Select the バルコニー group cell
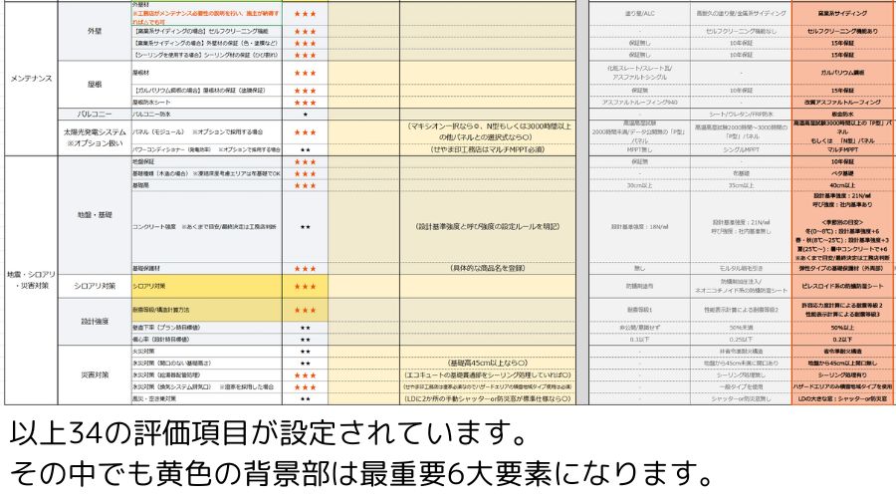The width and height of the screenshot is (896, 498). point(95,115)
